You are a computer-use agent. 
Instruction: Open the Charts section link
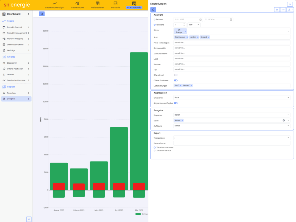point(11,57)
